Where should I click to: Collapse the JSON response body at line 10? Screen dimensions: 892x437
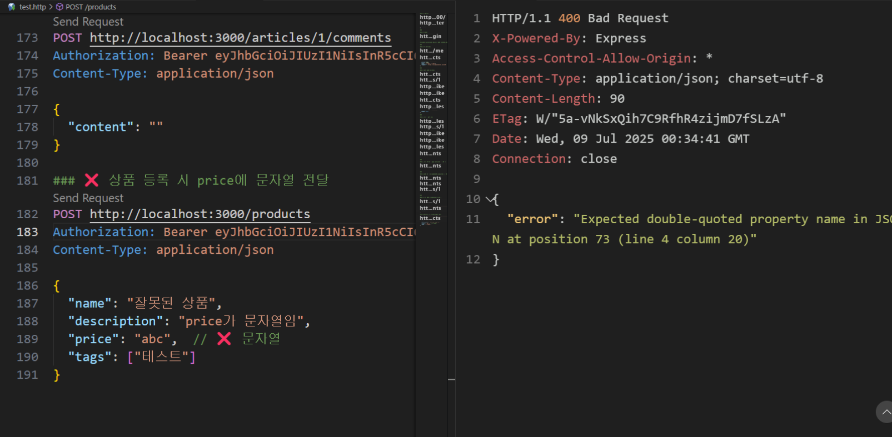tap(489, 199)
